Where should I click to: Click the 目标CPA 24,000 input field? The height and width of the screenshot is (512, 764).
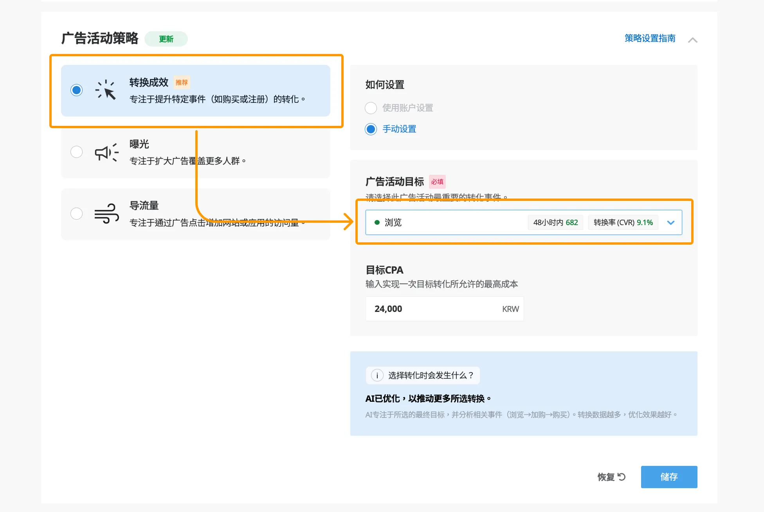(434, 309)
